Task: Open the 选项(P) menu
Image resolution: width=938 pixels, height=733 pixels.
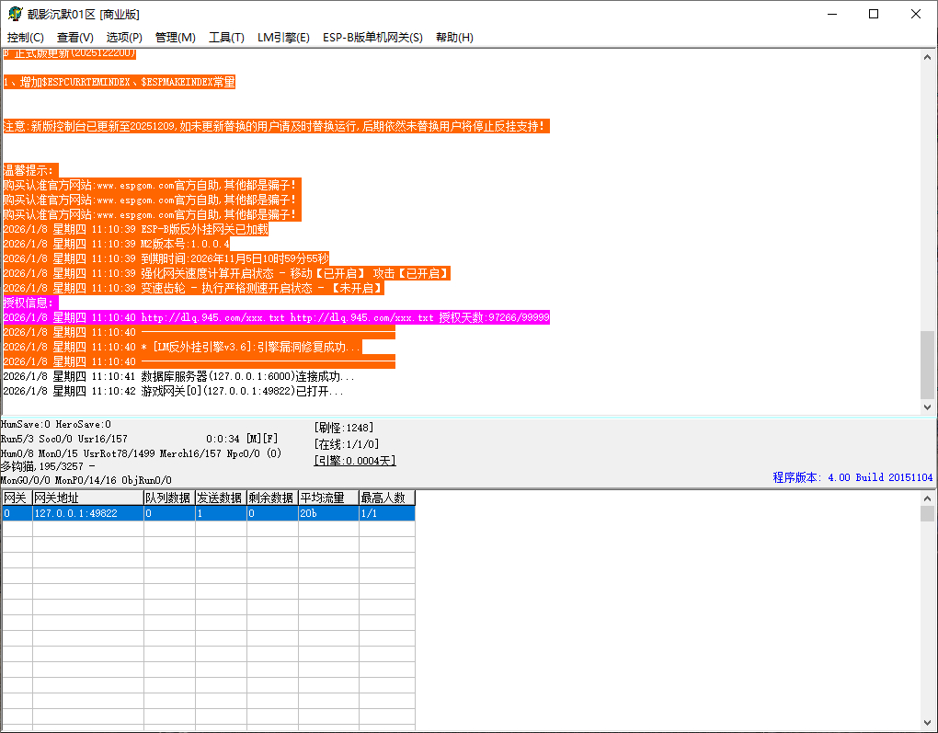Action: [124, 38]
